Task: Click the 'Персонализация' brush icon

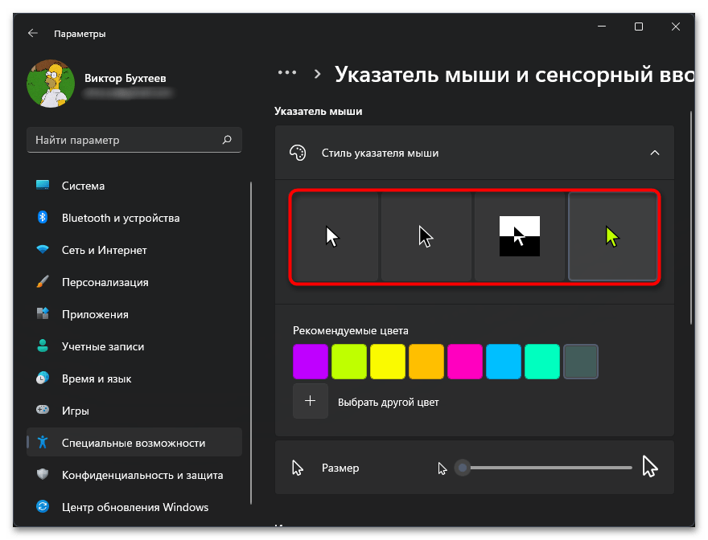Action: 43,282
